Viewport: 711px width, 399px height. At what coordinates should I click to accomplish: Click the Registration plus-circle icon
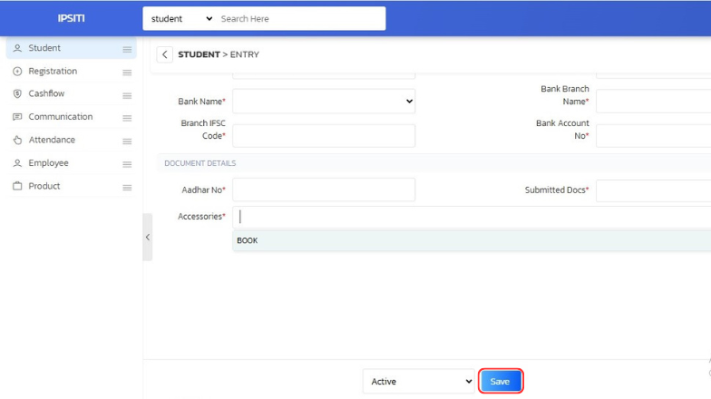[x=17, y=72]
